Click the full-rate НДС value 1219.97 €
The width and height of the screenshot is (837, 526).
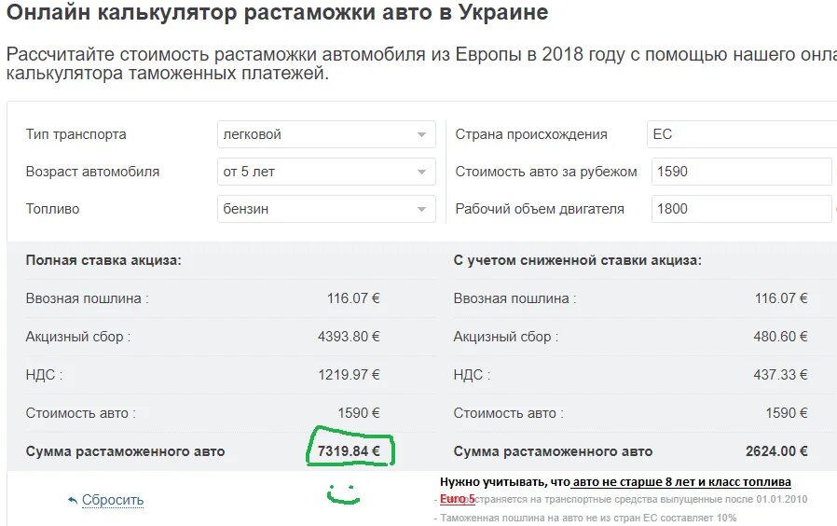coord(349,375)
